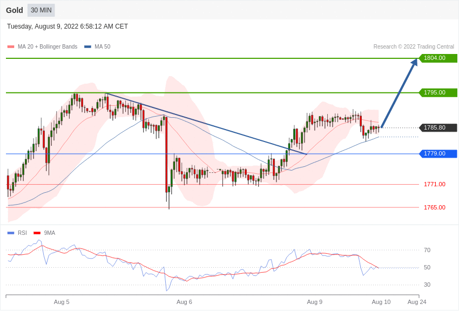
Task: Click the blue RSI legend swatch
Action: pos(11,233)
